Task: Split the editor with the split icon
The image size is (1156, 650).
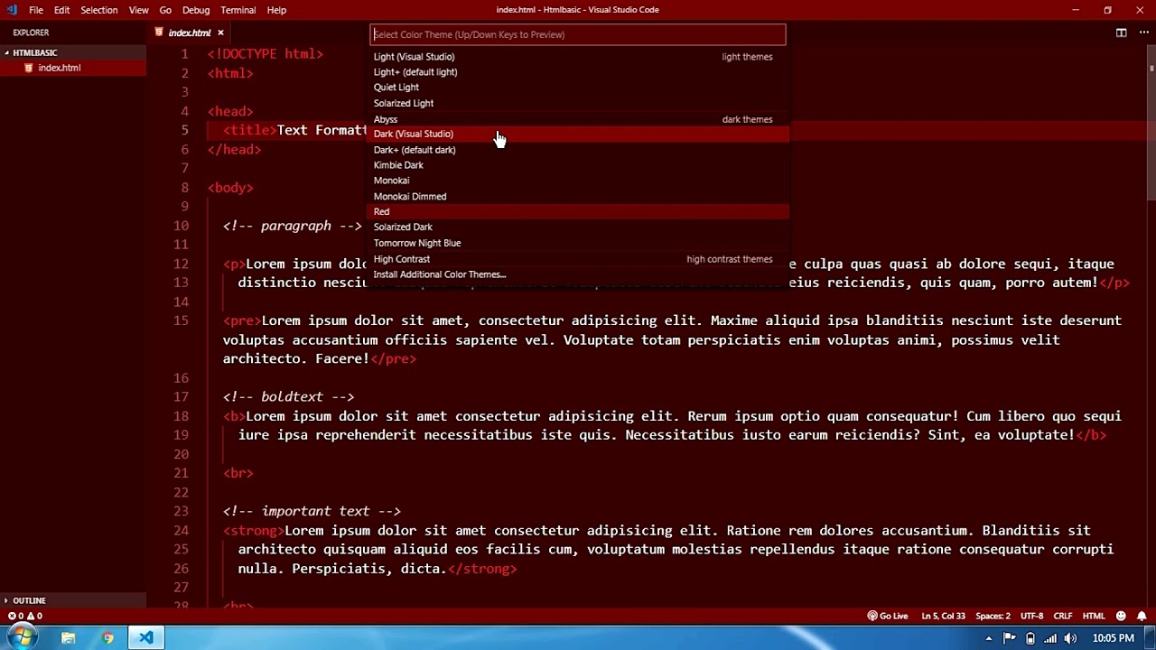Action: click(1121, 32)
